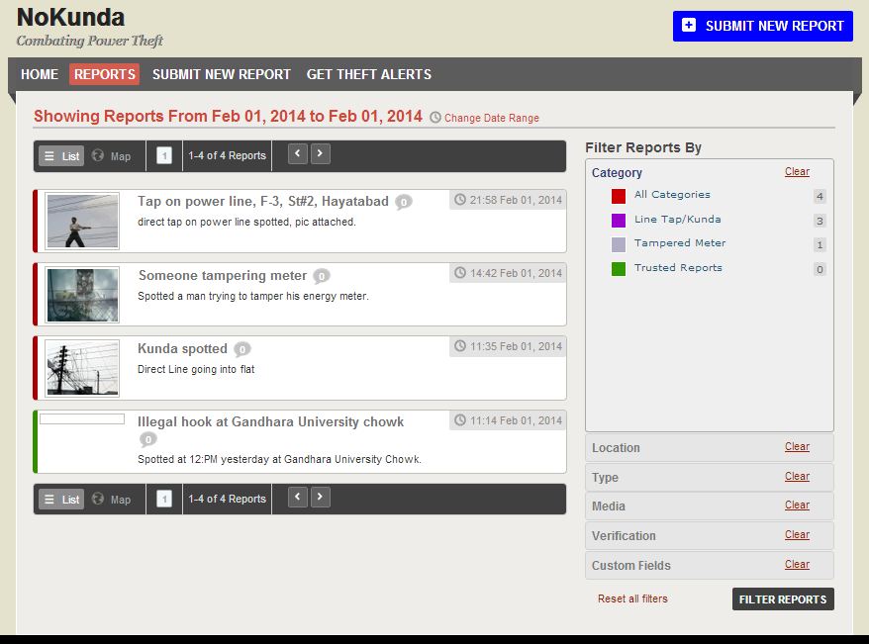Go to next page using bottom right arrow
Viewport: 869px width, 644px height.
[321, 497]
